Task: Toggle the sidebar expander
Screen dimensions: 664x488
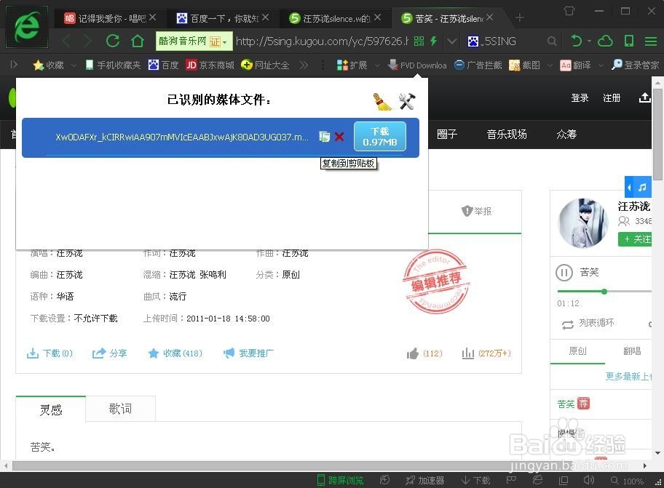Action: tap(14, 64)
